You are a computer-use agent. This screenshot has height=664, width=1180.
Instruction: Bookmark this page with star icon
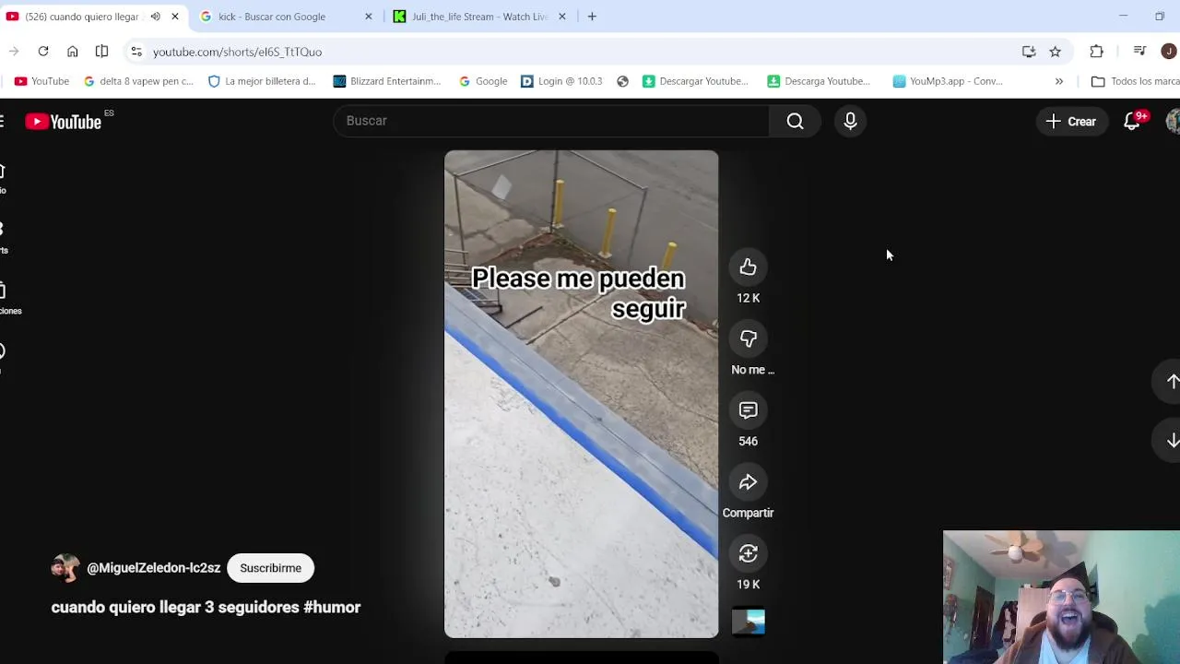[1055, 52]
